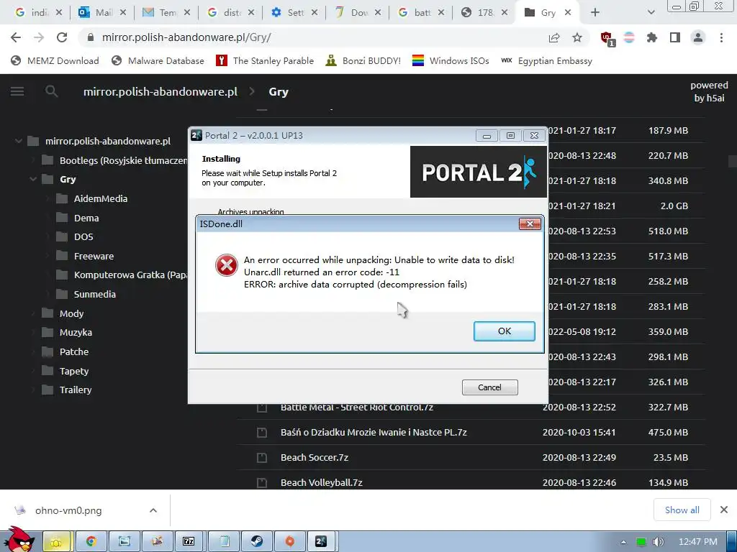
Task: Expand the Bootlegs folder in the tree
Action: tap(33, 160)
